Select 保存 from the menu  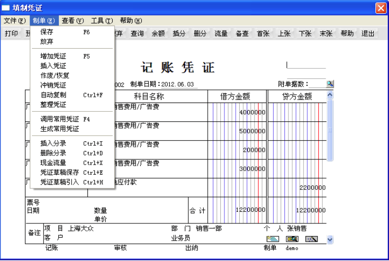click(x=72, y=32)
